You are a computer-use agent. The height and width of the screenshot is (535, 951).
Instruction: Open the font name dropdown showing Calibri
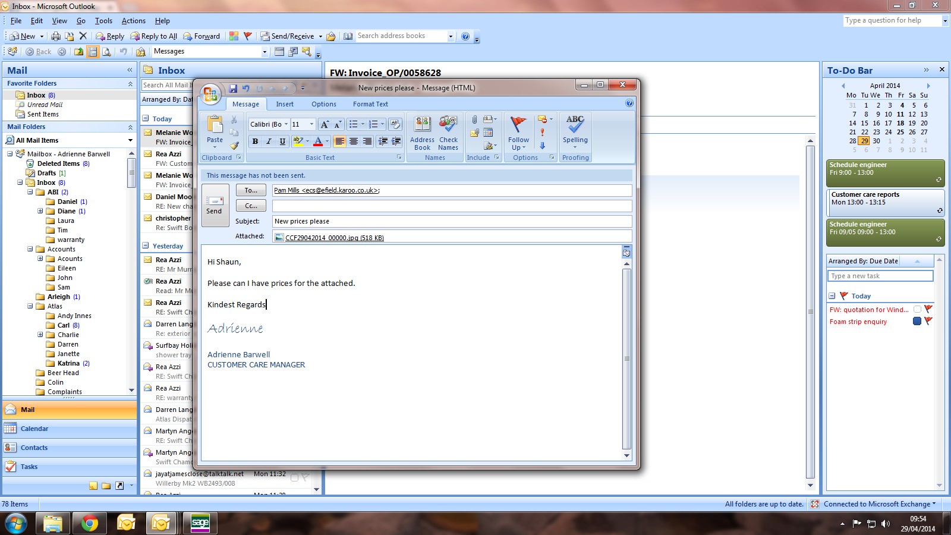pos(286,124)
